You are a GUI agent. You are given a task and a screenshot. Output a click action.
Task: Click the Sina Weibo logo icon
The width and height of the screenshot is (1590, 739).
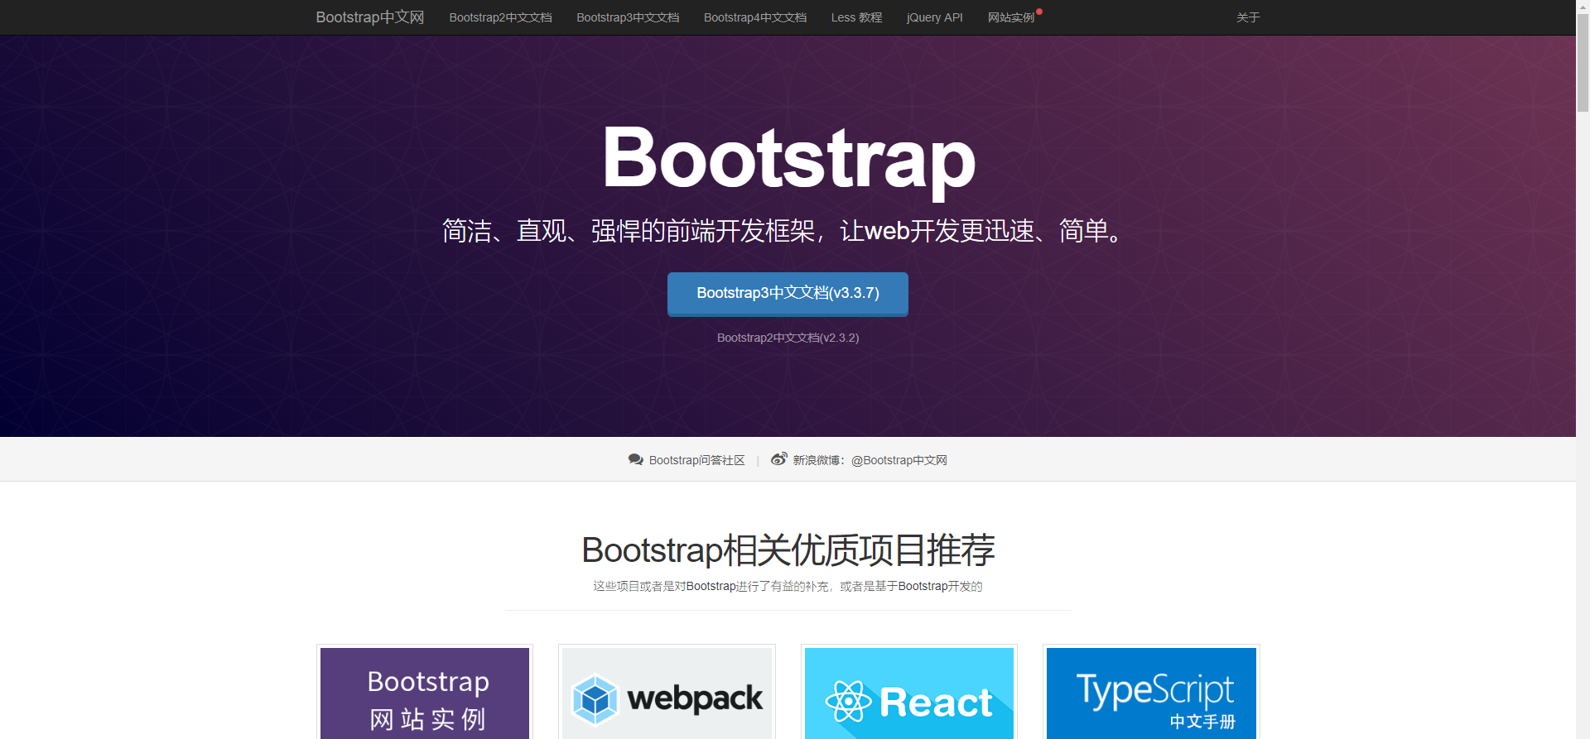click(x=778, y=459)
